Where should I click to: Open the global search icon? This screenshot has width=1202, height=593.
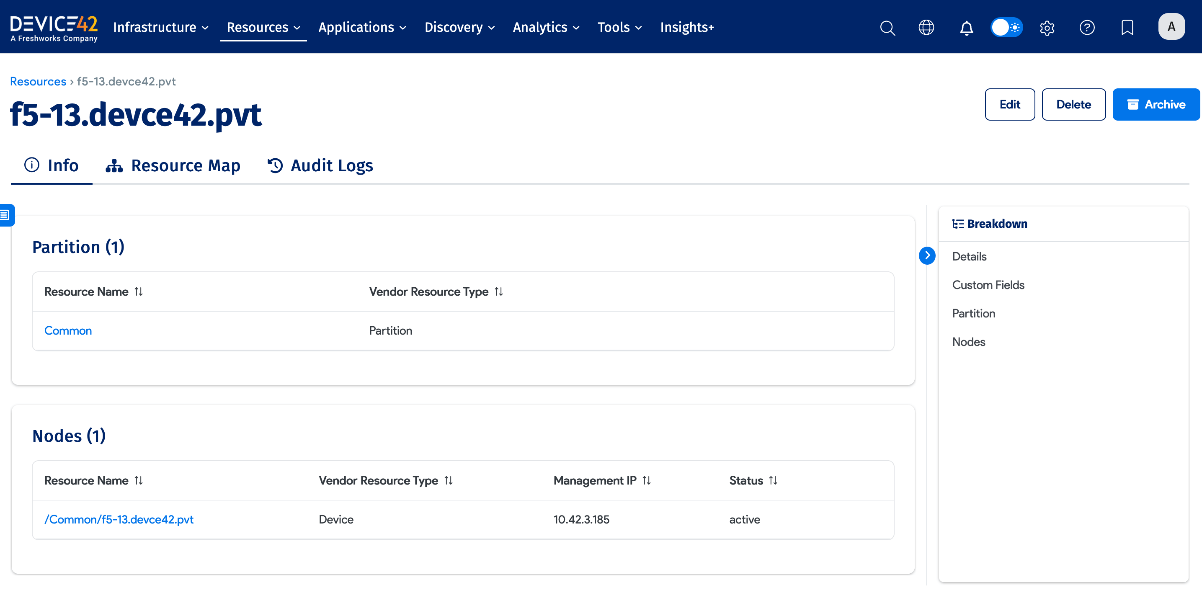pyautogui.click(x=887, y=28)
